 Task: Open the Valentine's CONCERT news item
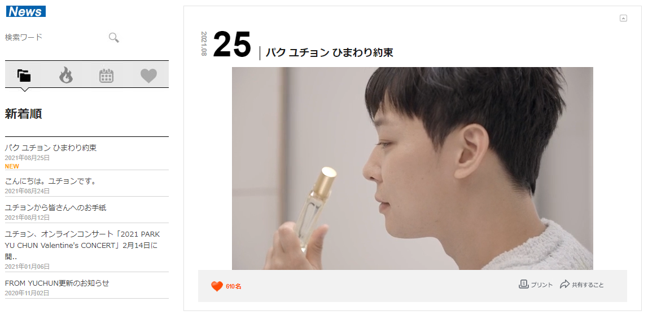(82, 245)
